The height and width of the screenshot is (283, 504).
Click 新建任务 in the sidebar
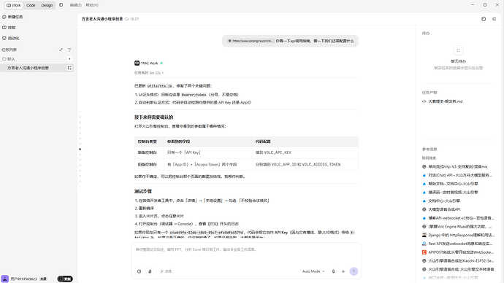(x=13, y=17)
